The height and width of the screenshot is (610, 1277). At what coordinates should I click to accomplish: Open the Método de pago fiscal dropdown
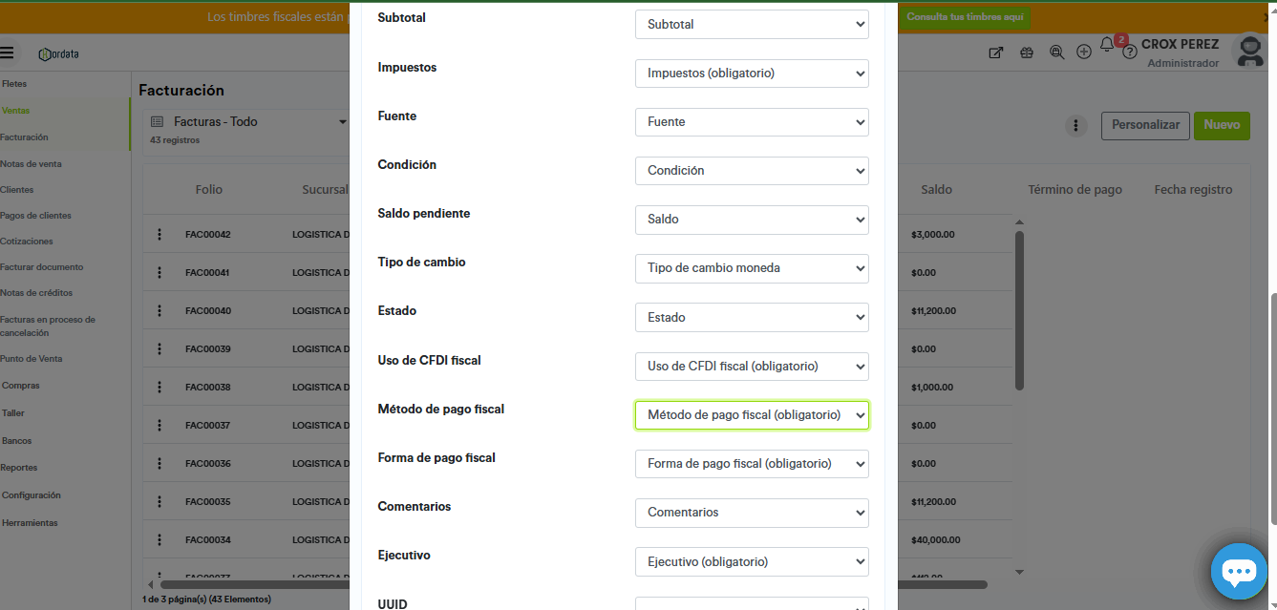point(752,415)
